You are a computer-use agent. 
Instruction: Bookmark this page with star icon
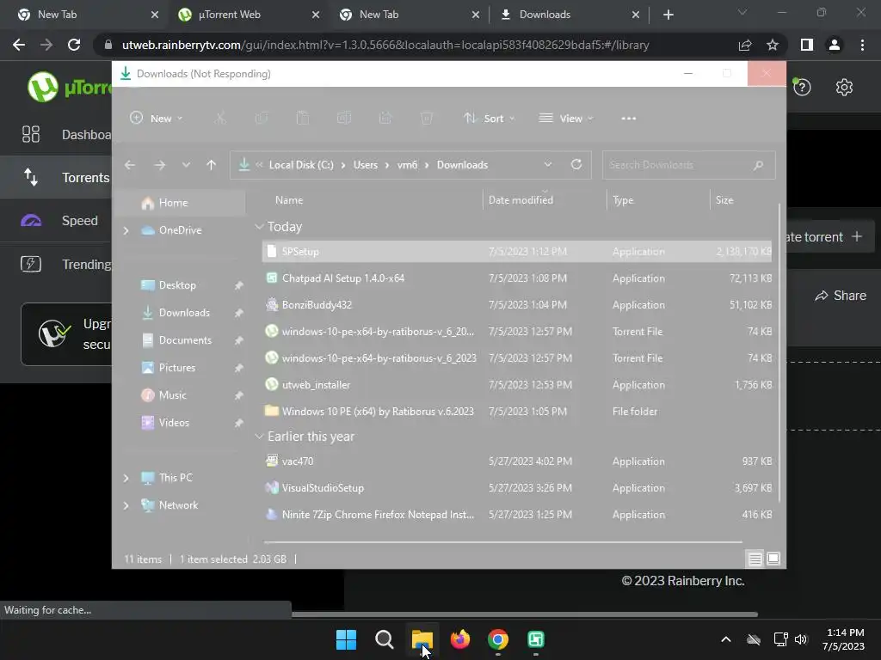[x=773, y=45]
